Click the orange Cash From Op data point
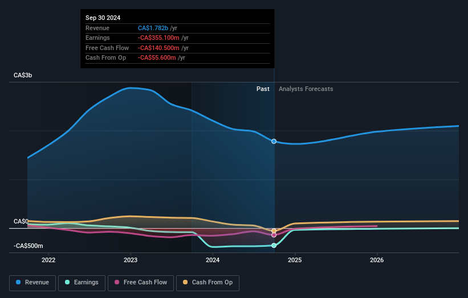 coord(274,231)
